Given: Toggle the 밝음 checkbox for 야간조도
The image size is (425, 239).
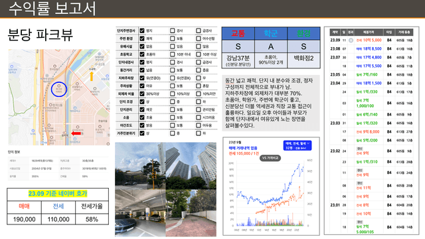Looking at the screenshot, I should click(142, 125).
